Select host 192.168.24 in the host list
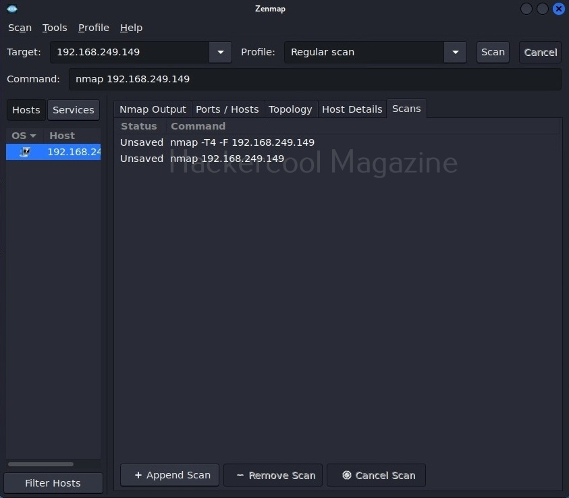The image size is (569, 498). [53, 152]
